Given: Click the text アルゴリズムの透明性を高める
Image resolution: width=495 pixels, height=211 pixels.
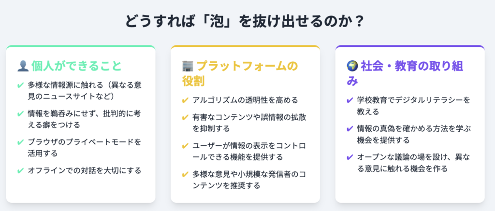Looking at the screenshot, I should [x=245, y=100].
